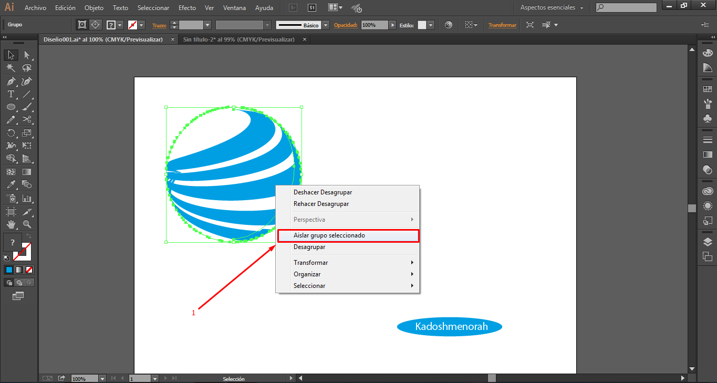717x383 pixels.
Task: Open the 'Ventana' menu
Action: (x=234, y=8)
